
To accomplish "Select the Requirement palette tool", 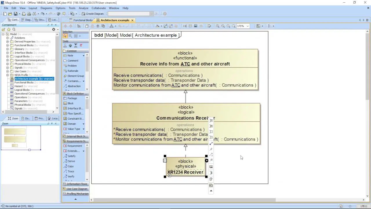I will click(74, 146).
